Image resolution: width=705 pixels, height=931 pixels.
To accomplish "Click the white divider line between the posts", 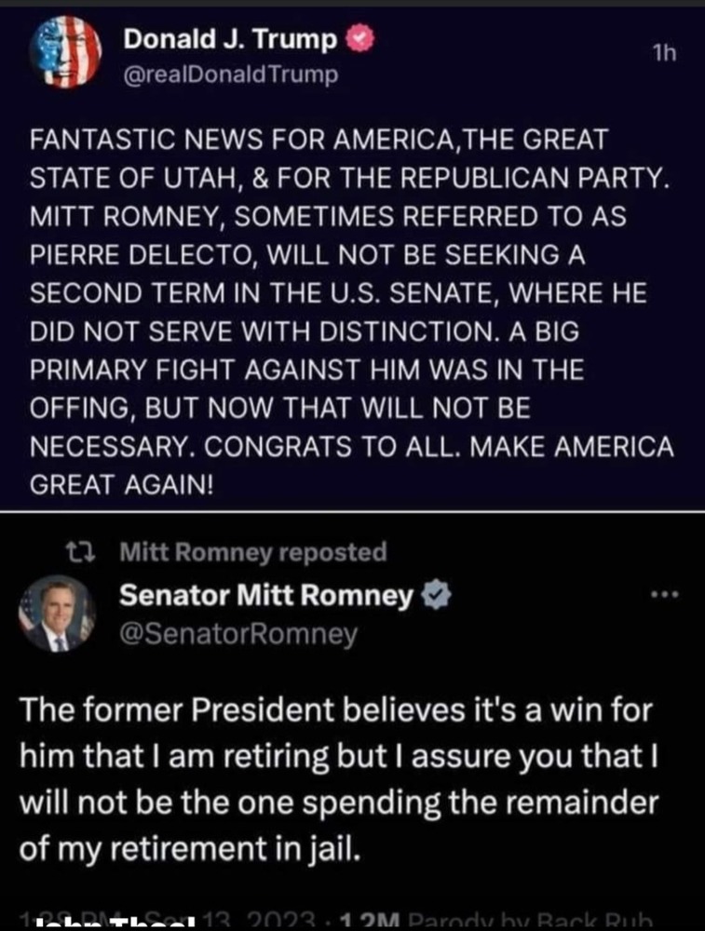I will 352,512.
